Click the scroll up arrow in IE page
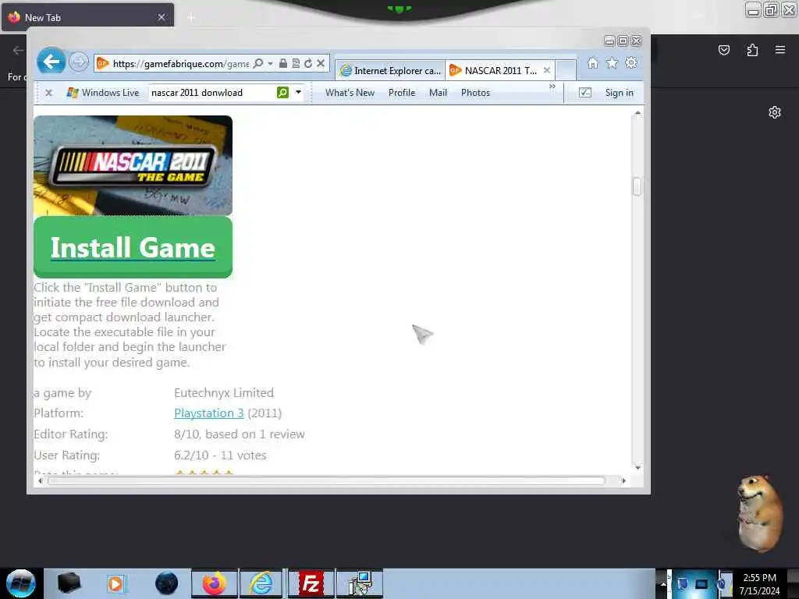 [x=637, y=113]
